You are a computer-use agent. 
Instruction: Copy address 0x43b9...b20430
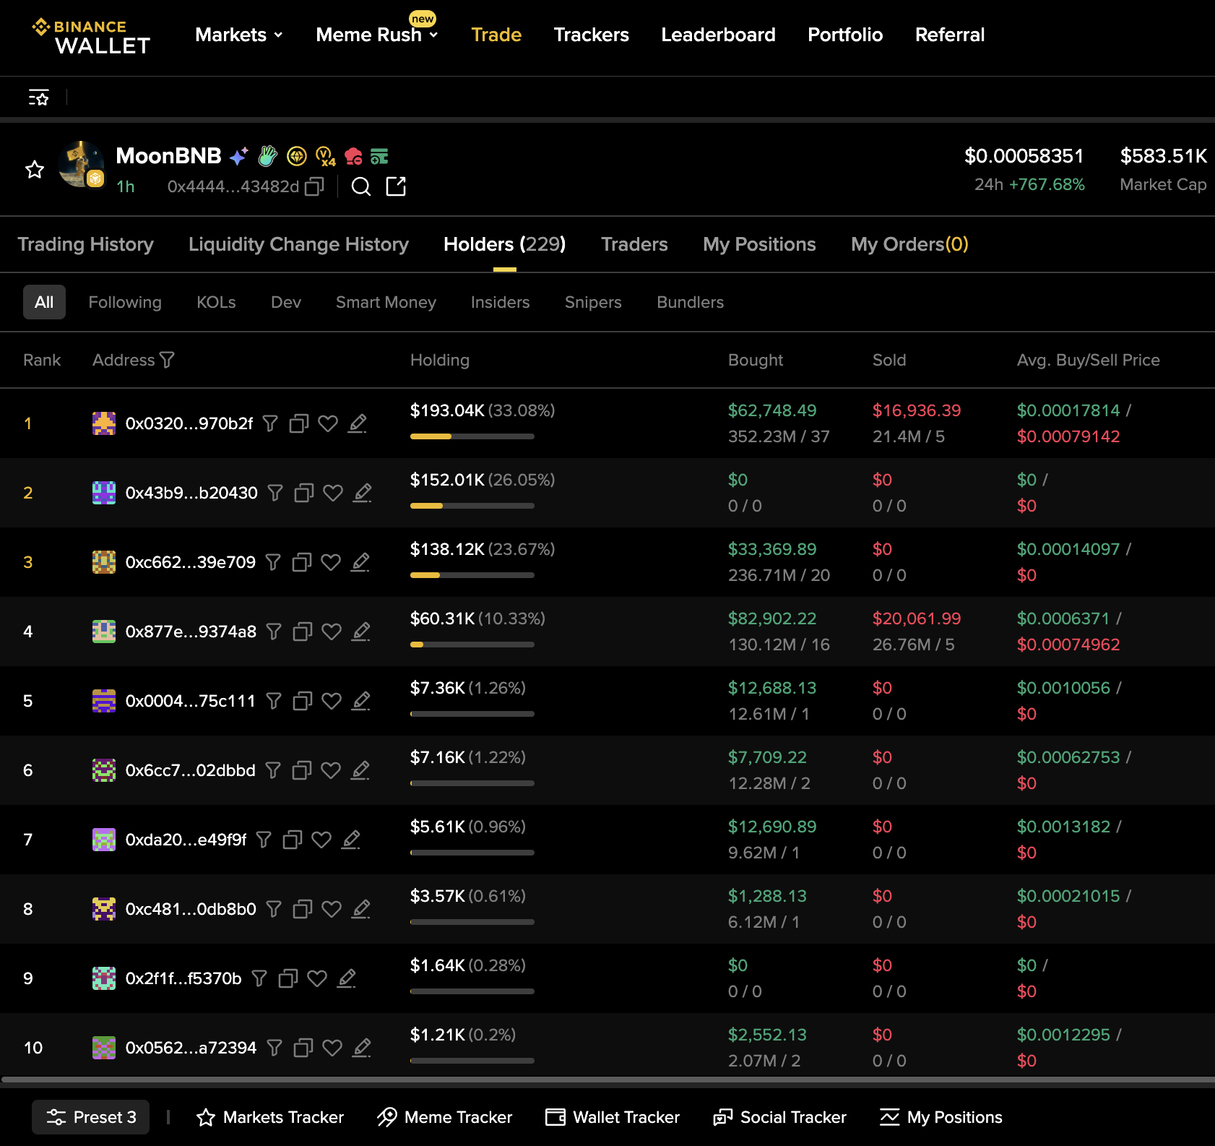click(304, 493)
